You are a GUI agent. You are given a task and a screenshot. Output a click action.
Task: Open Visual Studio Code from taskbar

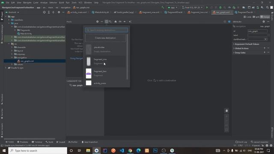[x=122, y=151]
